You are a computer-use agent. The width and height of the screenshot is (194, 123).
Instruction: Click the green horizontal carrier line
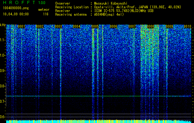pyautogui.click(x=99, y=96)
